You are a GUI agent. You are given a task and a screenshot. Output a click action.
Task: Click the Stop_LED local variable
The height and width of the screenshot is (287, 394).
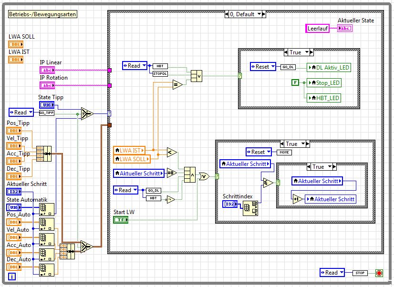pyautogui.click(x=324, y=83)
